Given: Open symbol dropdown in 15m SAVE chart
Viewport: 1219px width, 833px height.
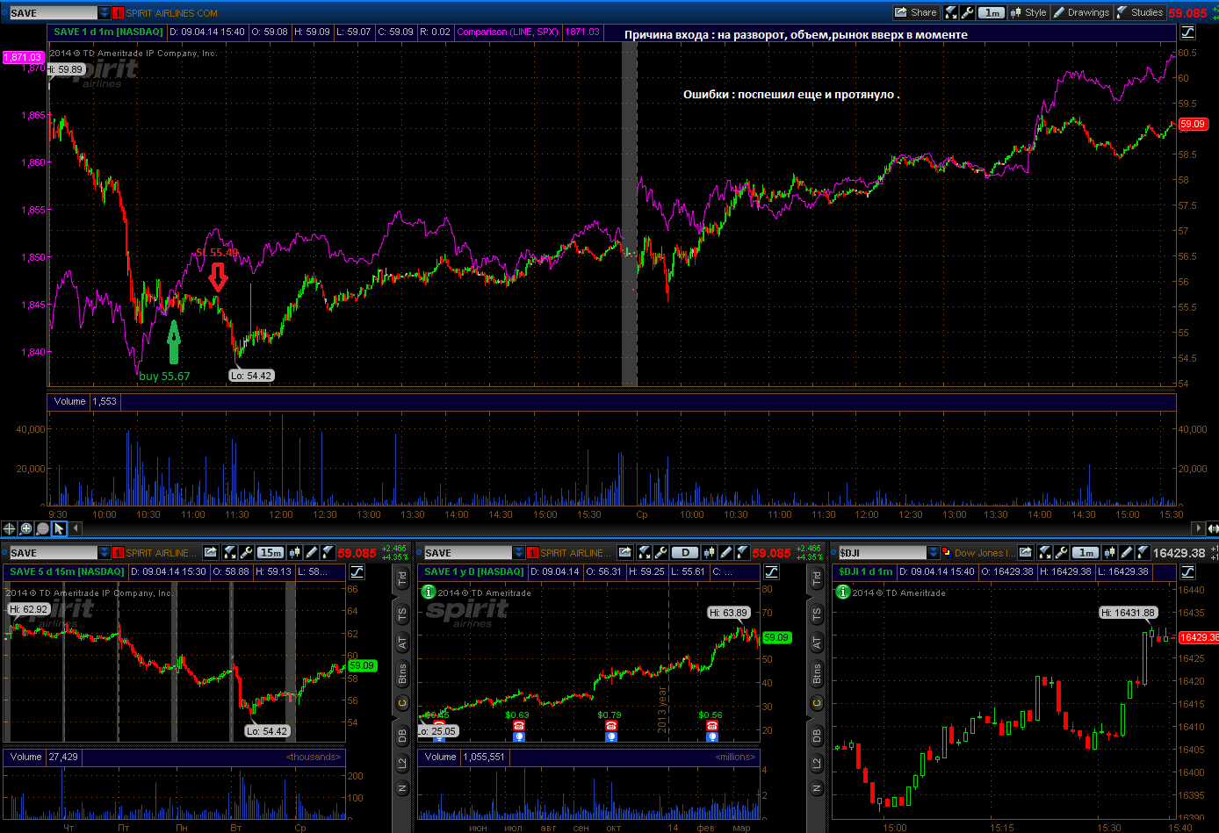Looking at the screenshot, I should [105, 553].
